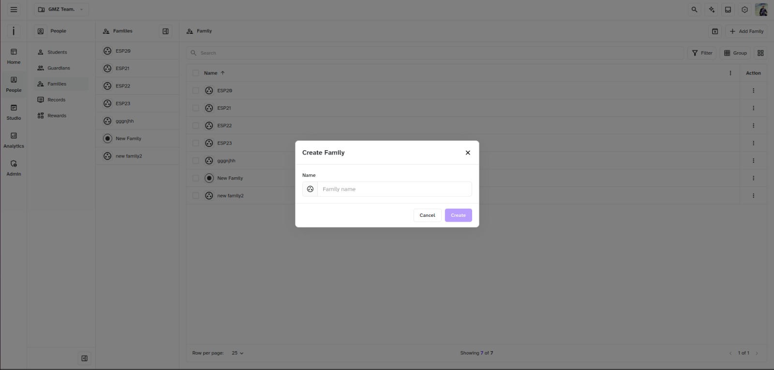Viewport: 774px width, 370px height.
Task: Check the ESP29 row checkbox
Action: click(195, 90)
